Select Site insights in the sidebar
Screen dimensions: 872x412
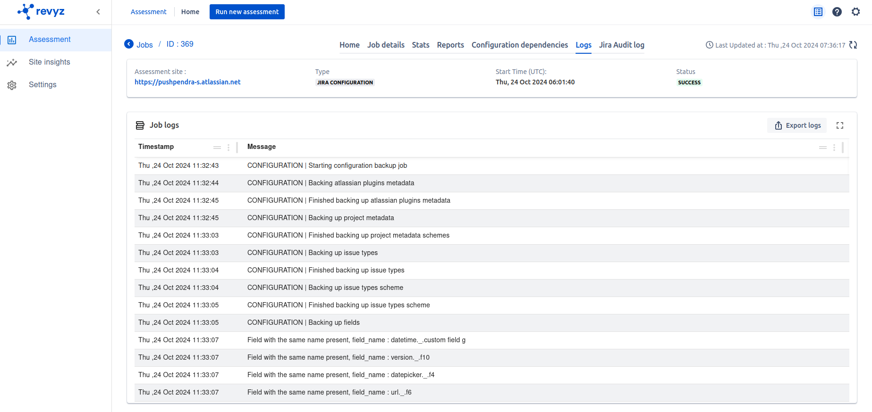pos(49,62)
